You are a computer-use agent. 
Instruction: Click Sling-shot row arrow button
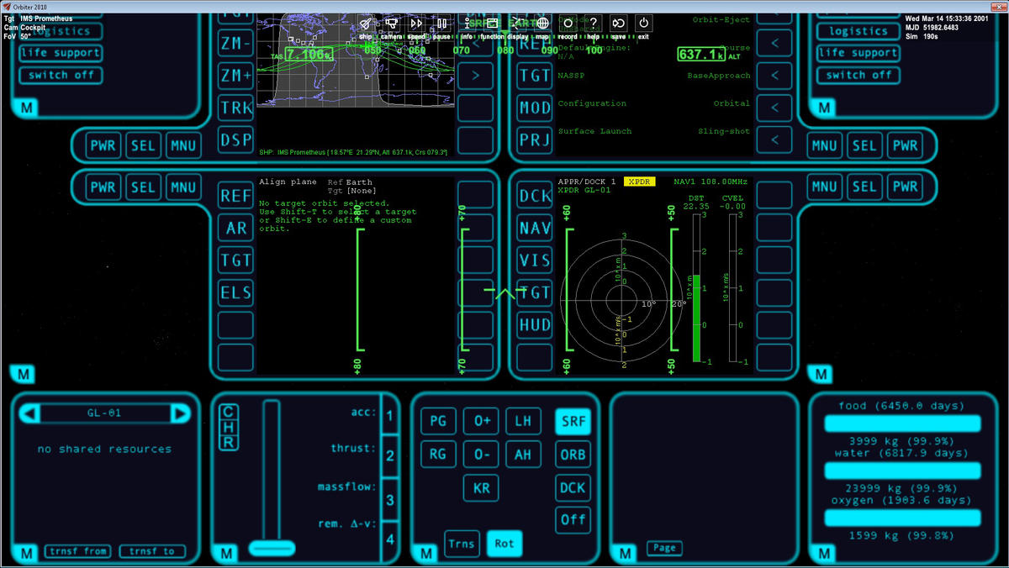(774, 140)
